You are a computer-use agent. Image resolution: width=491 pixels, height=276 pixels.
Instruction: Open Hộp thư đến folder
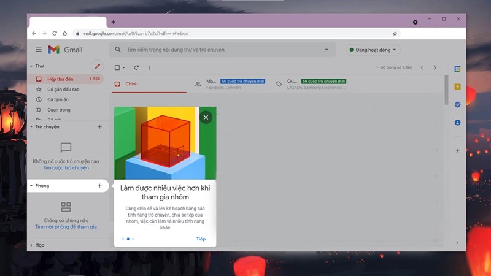pyautogui.click(x=67, y=79)
